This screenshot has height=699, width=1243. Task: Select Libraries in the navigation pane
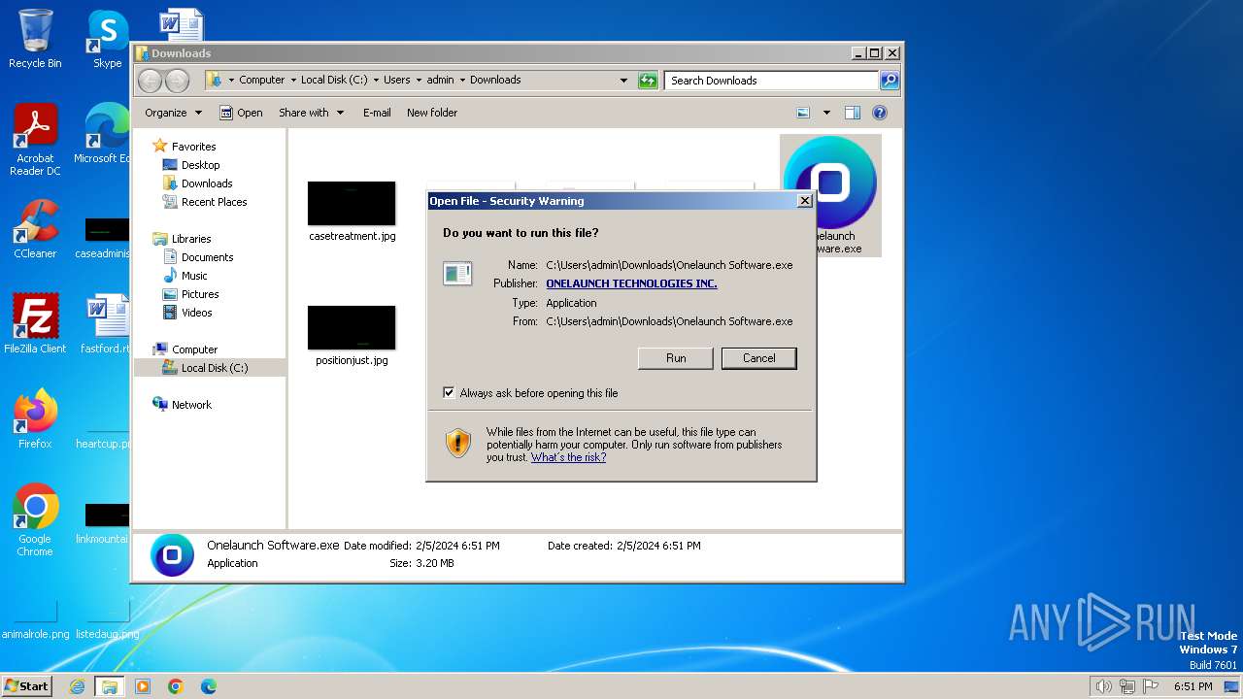[191, 239]
